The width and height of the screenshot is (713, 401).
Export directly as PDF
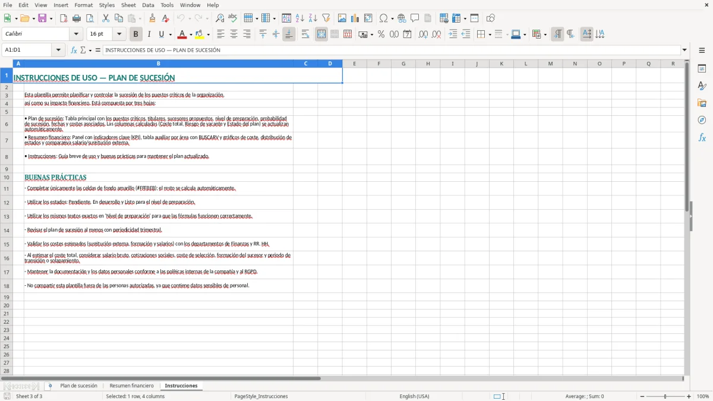point(64,18)
